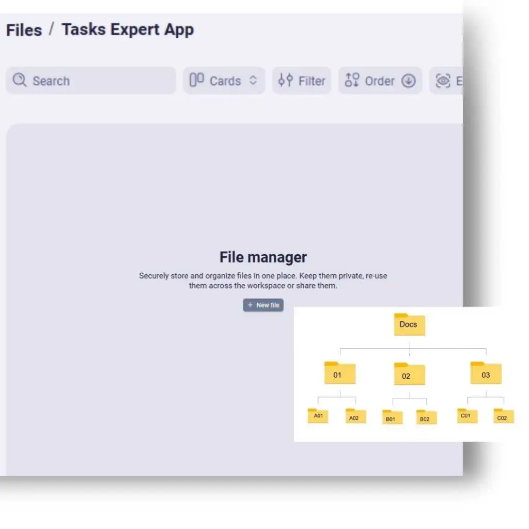Select the folder labeled 01
Screen dimensions: 529x529
(339, 374)
